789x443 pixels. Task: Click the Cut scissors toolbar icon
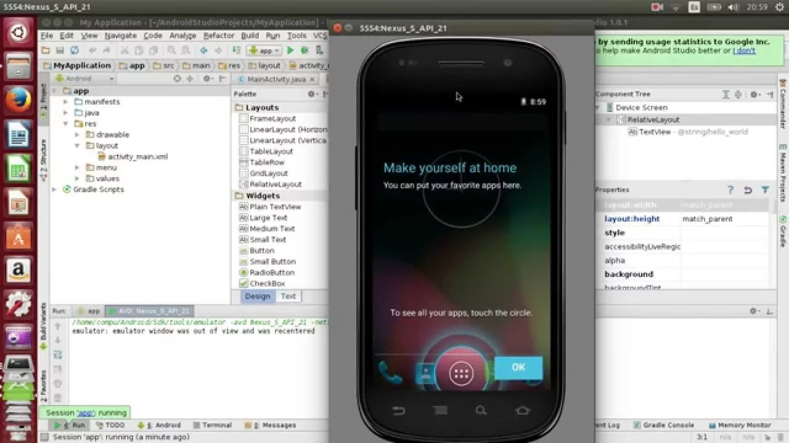(x=125, y=50)
